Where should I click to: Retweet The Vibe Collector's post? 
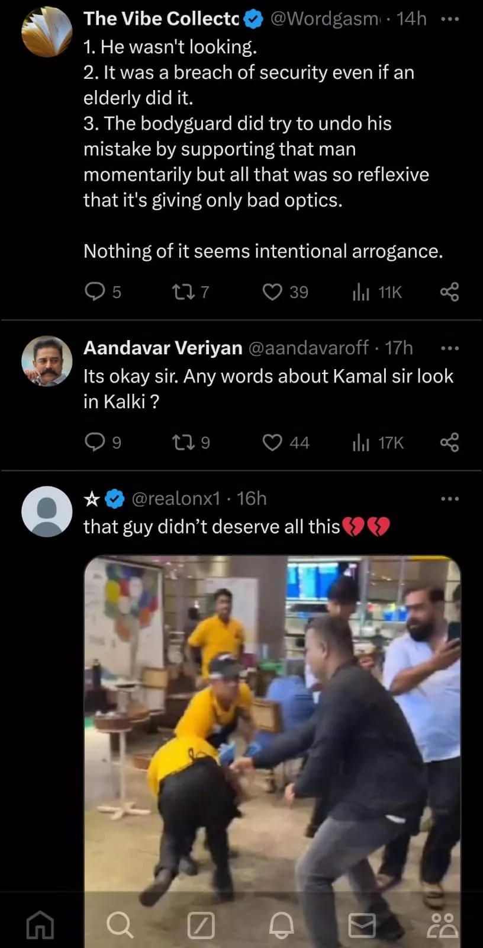[x=181, y=292]
